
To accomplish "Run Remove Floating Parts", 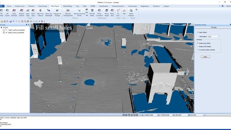I will point(68,13).
